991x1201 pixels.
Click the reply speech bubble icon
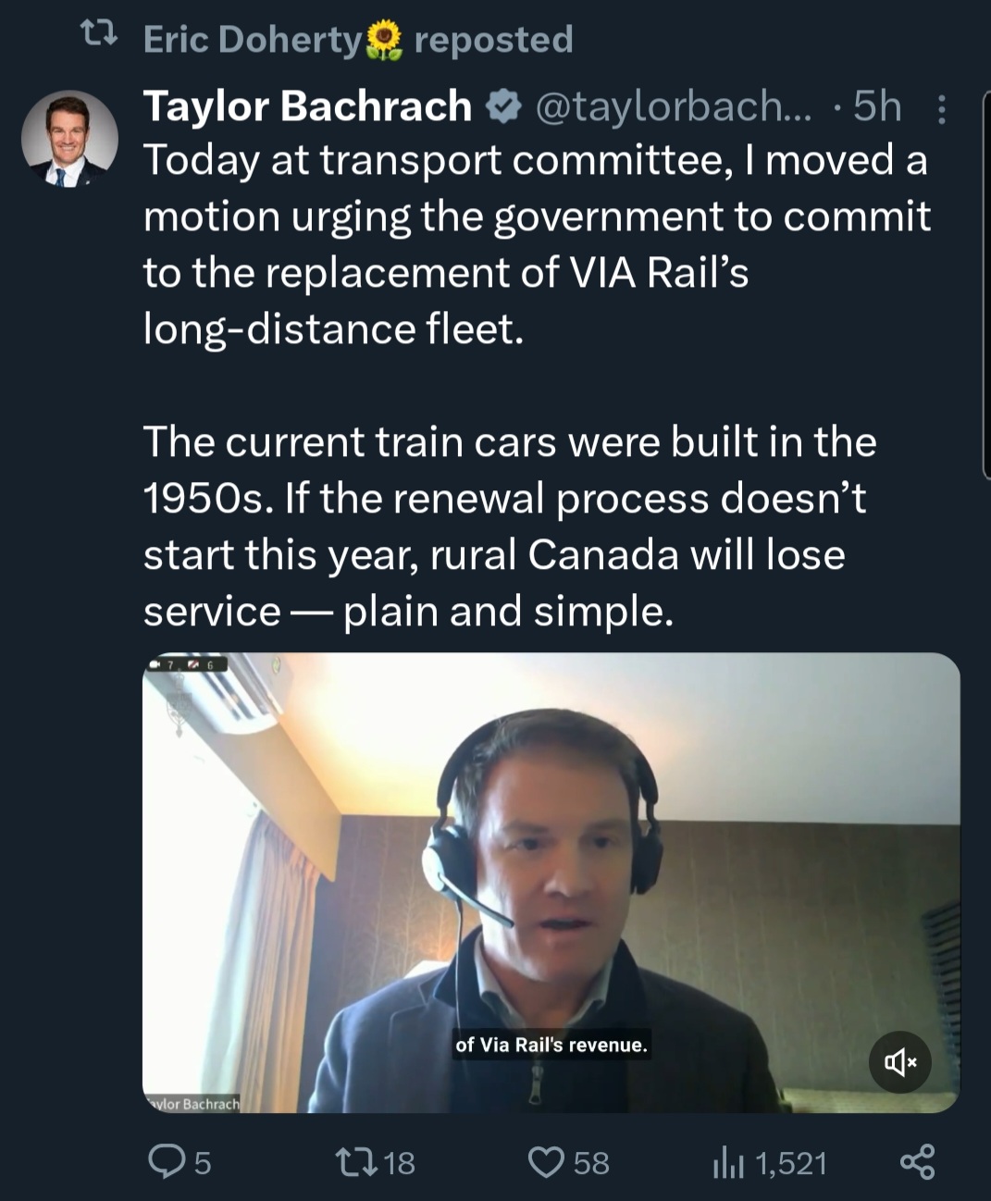click(167, 1162)
